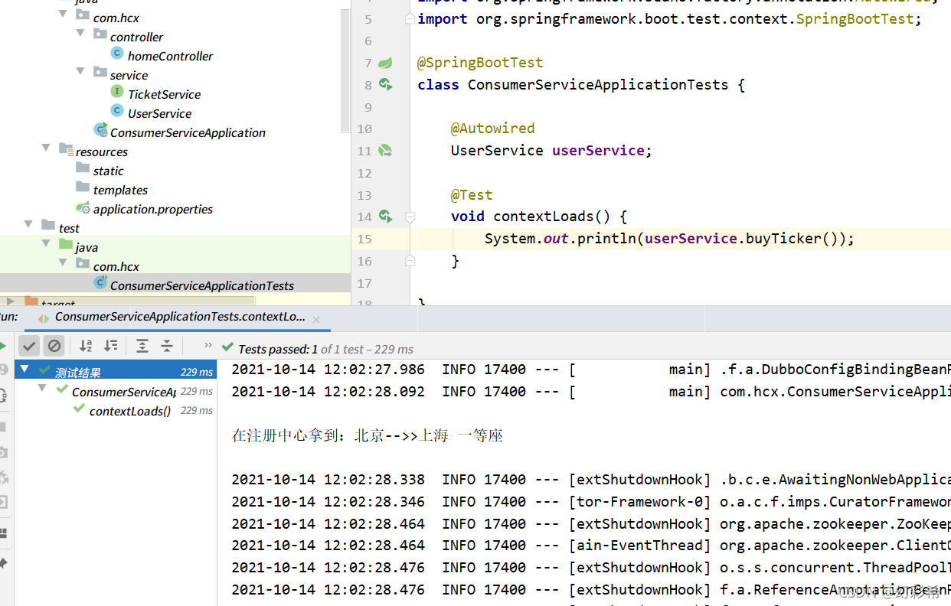This screenshot has width=951, height=606.
Task: Rerun the tests with the green arrow icon
Action: coord(3,346)
